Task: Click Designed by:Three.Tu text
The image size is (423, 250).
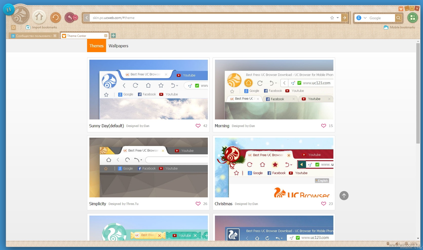Action: pos(124,204)
